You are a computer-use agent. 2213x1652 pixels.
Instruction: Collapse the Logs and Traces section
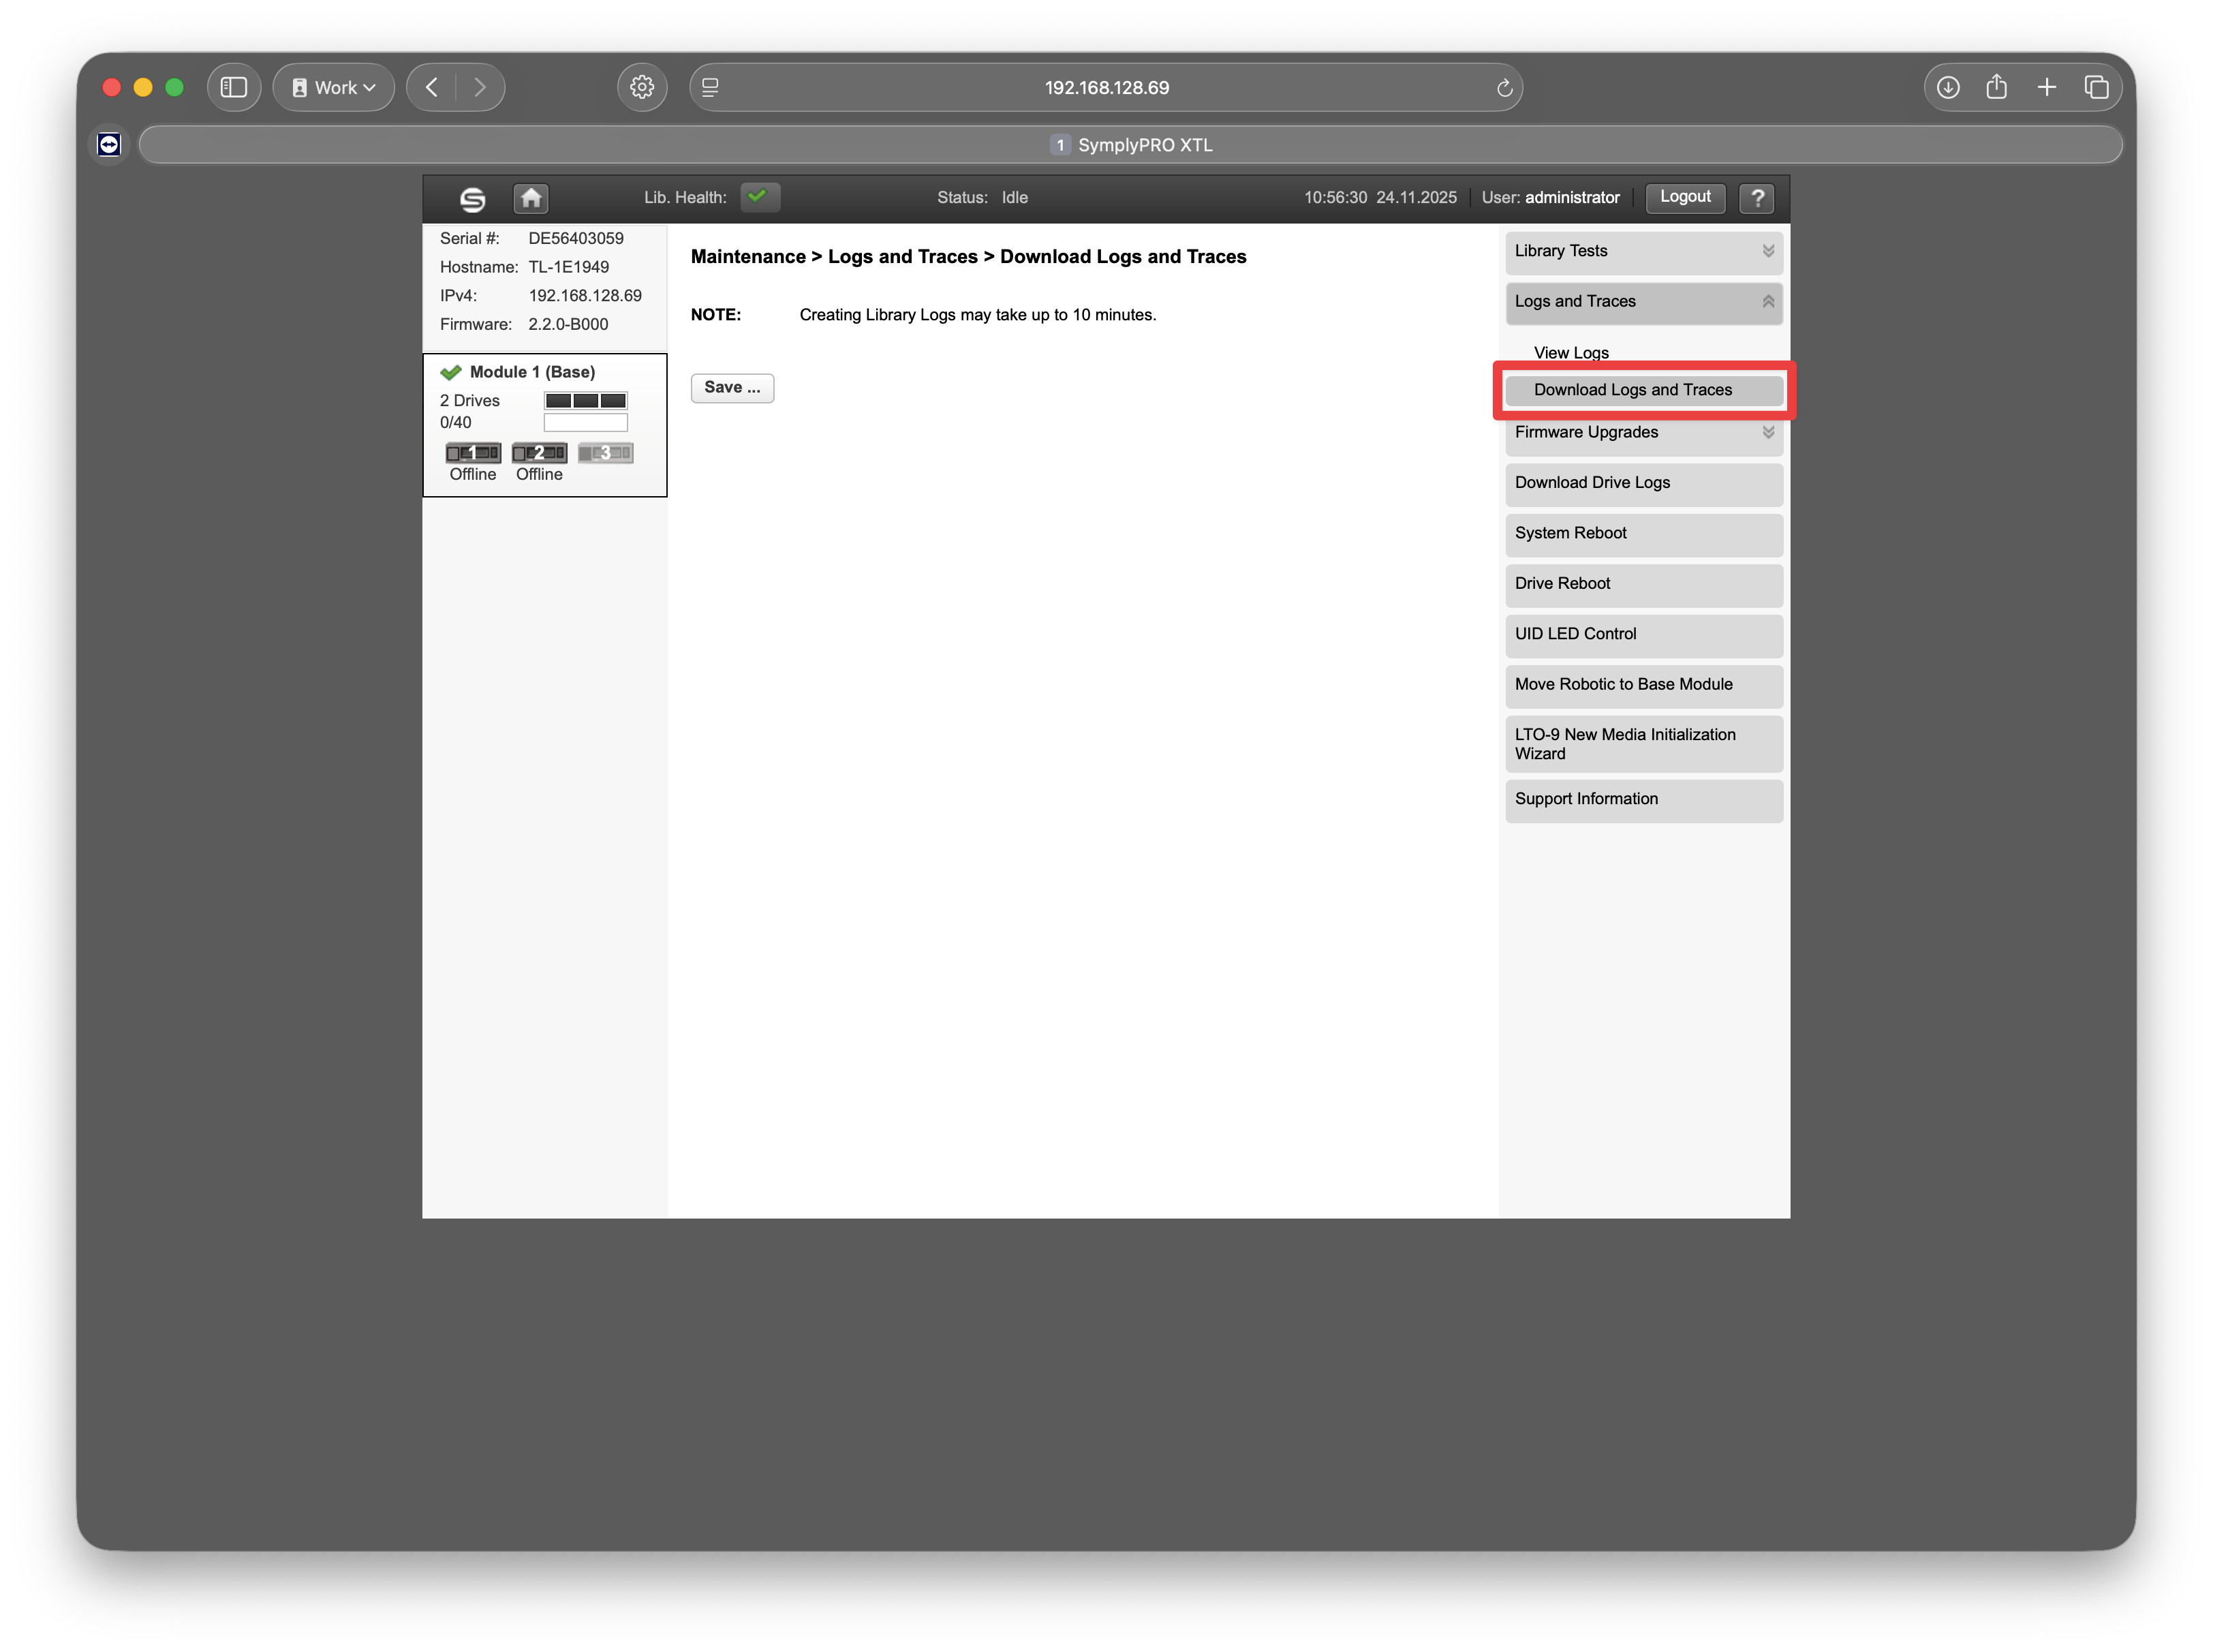click(1643, 302)
